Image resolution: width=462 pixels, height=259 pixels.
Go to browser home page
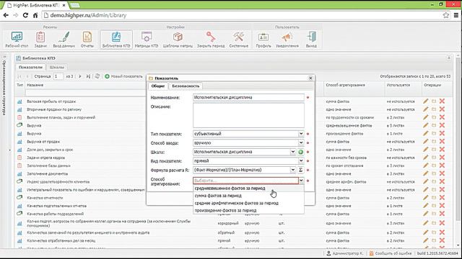[35, 15]
